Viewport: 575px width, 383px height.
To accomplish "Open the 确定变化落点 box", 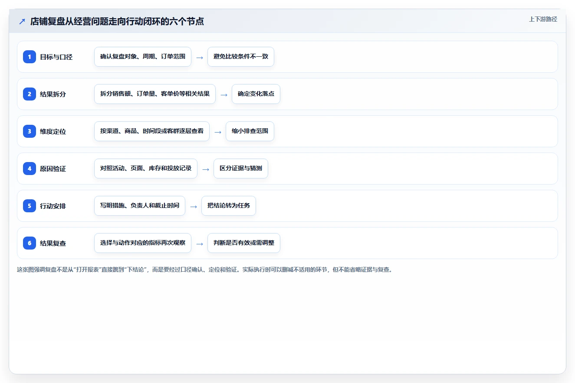I will (256, 94).
